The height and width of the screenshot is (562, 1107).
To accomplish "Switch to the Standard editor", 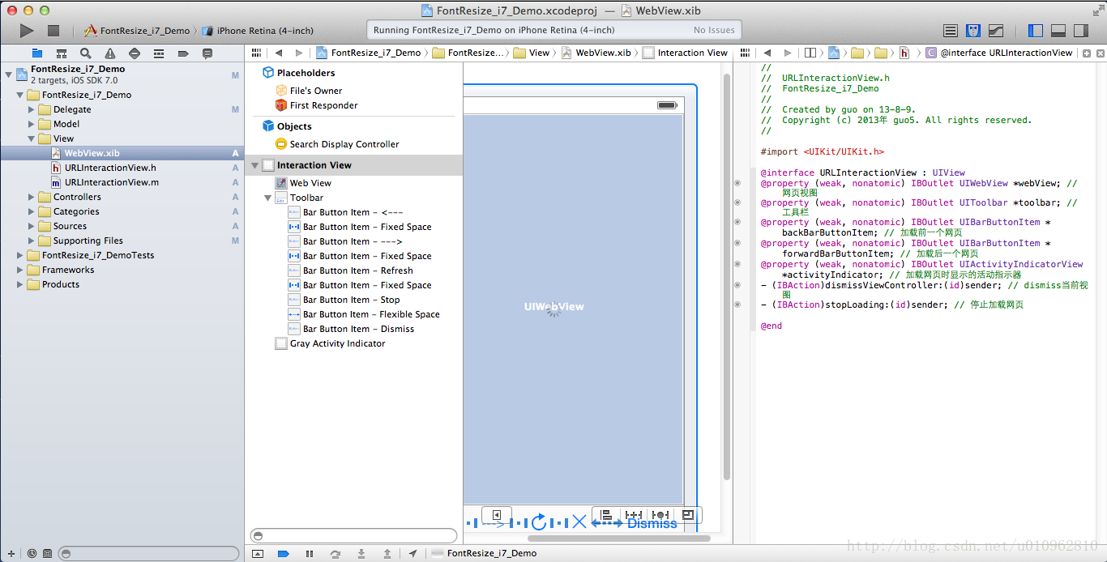I will click(x=951, y=31).
